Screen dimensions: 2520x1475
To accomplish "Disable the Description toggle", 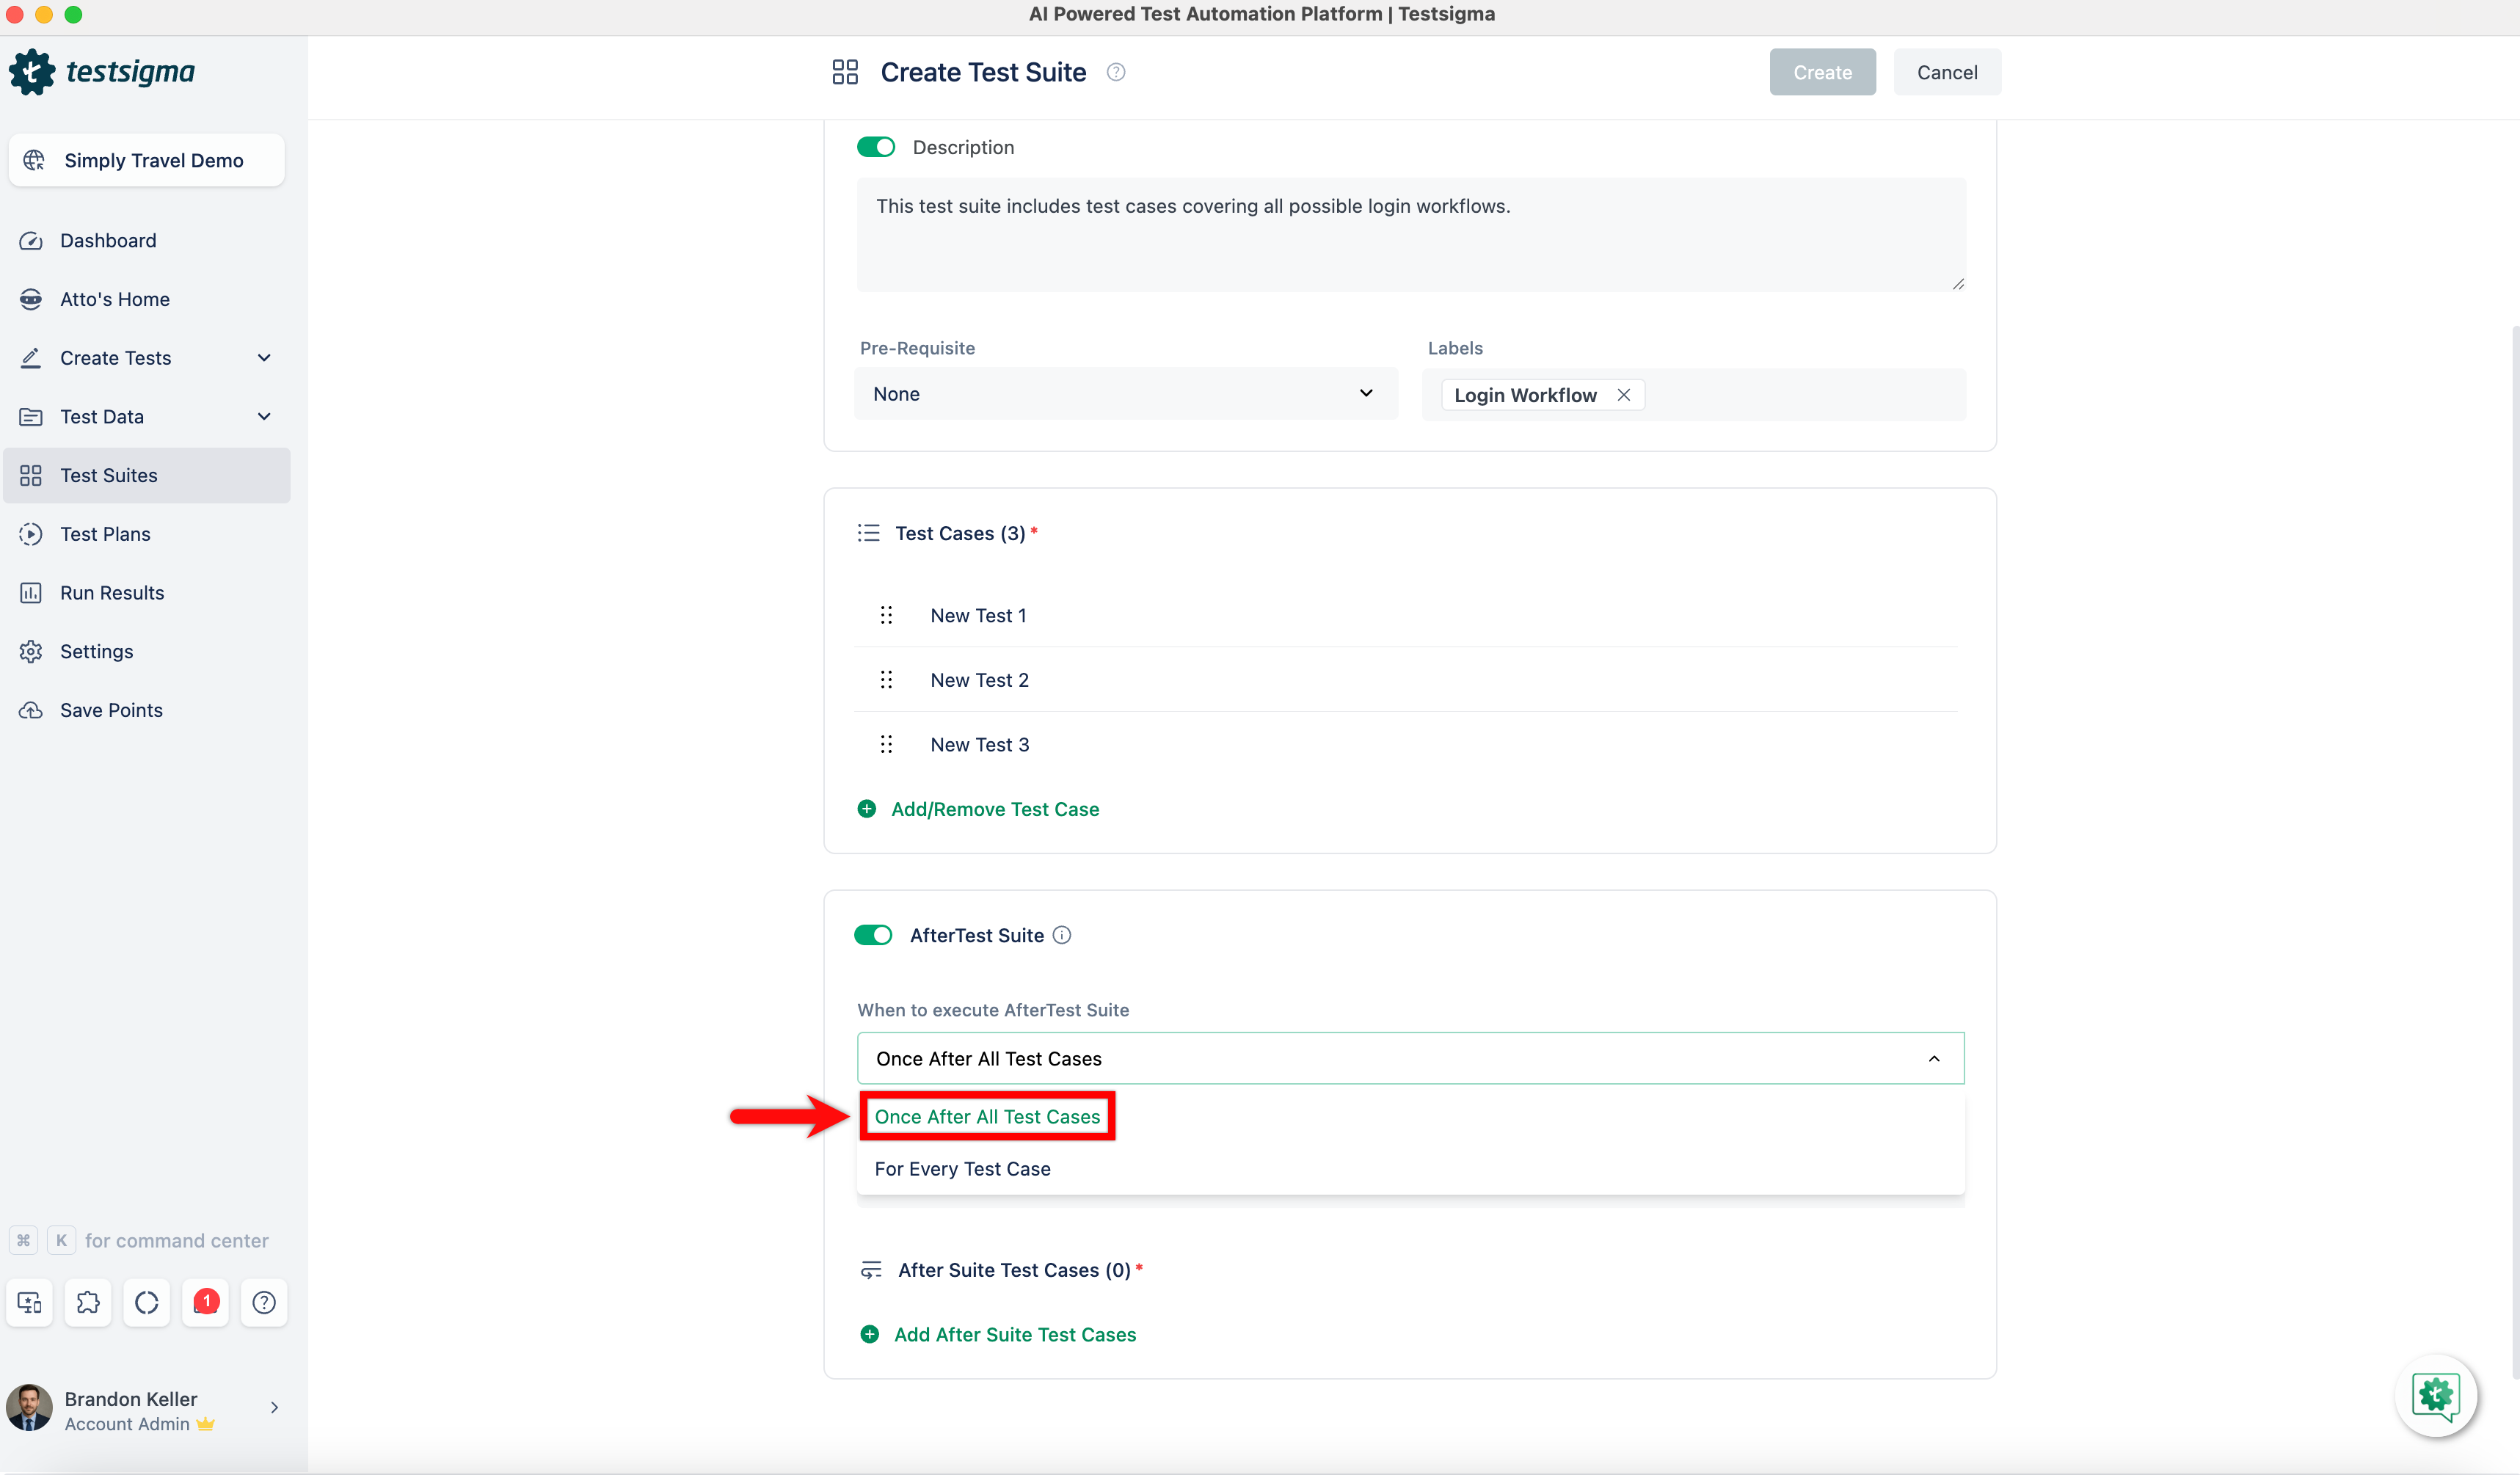I will [x=875, y=147].
